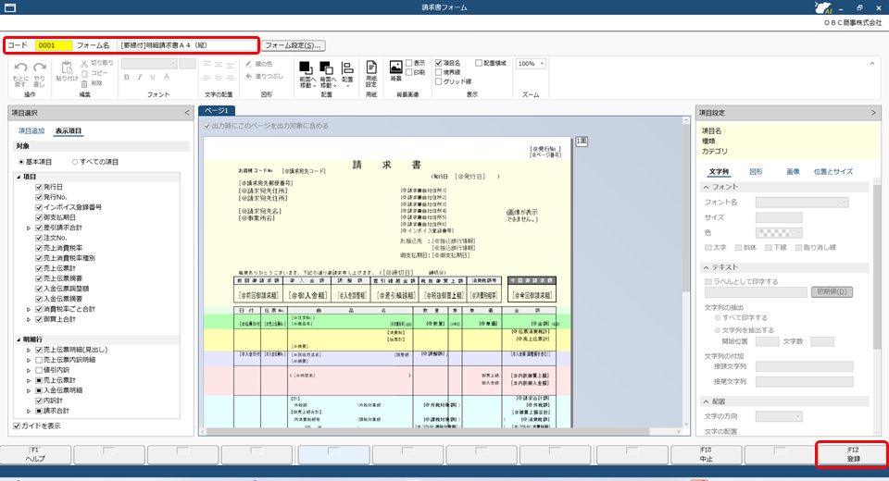This screenshot has height=481, width=889.
Task: Select the すべての項目 radio button
Action: tap(75, 162)
